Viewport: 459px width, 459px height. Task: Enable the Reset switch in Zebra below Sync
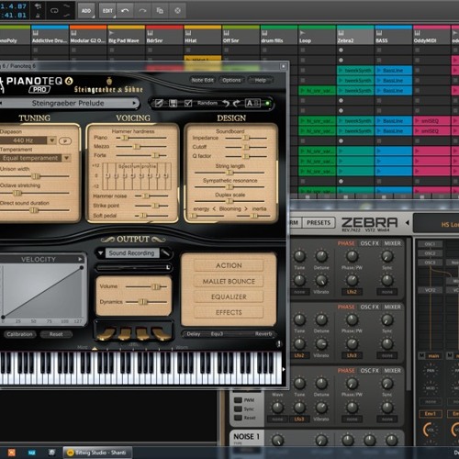[238, 418]
